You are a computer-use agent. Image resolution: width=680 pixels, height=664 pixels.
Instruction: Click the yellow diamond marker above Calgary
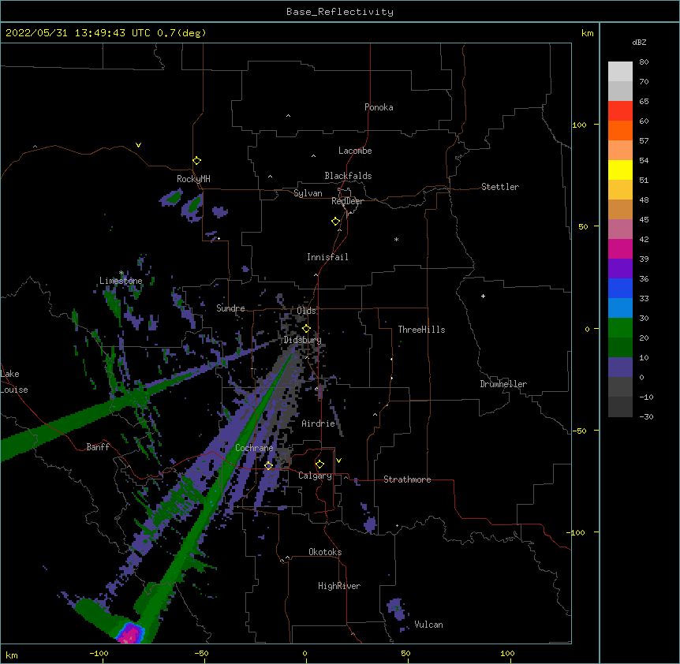[319, 464]
